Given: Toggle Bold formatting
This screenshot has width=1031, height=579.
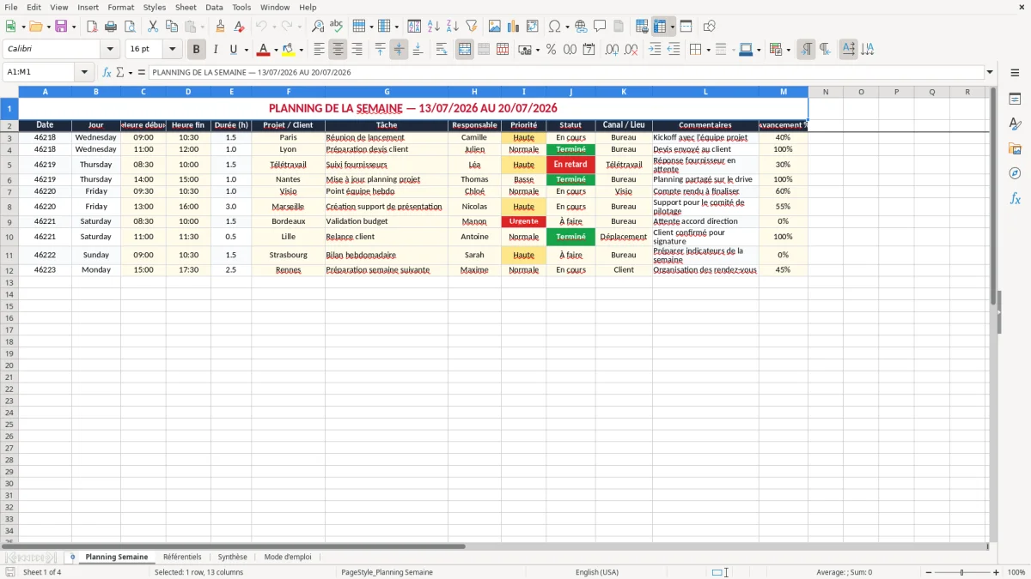Looking at the screenshot, I should click(x=196, y=50).
